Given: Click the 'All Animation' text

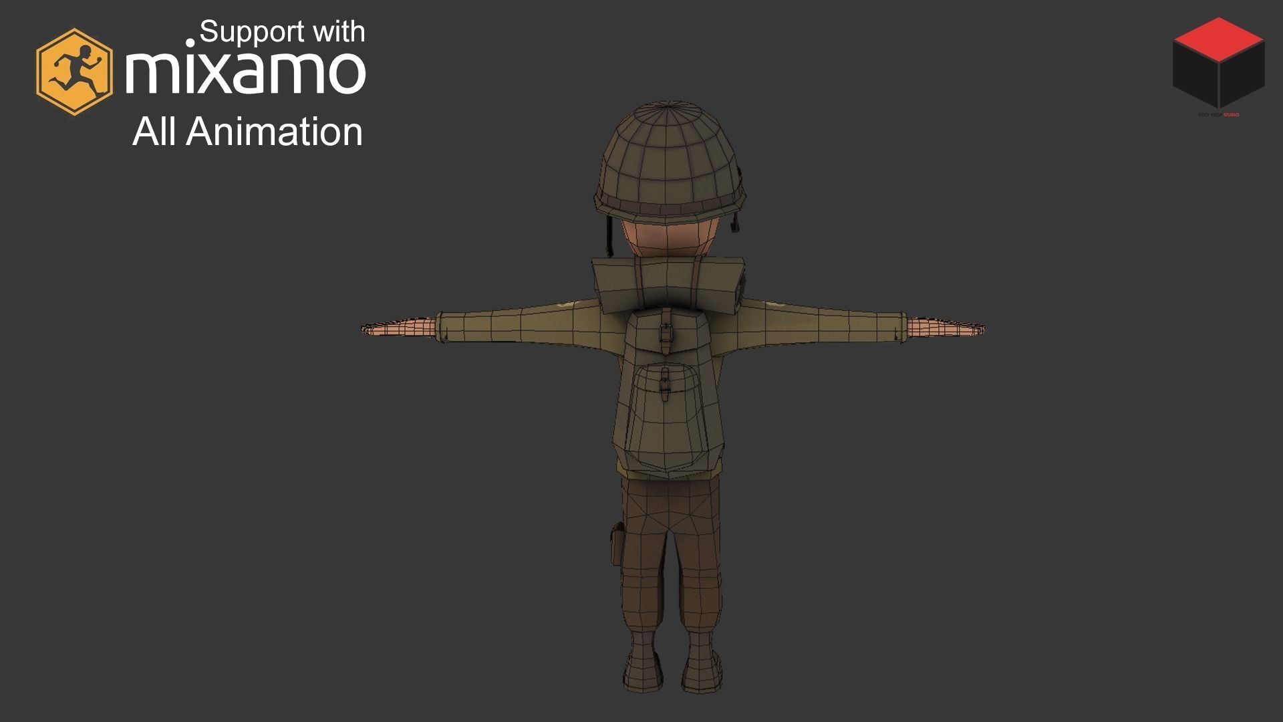Looking at the screenshot, I should coord(247,131).
